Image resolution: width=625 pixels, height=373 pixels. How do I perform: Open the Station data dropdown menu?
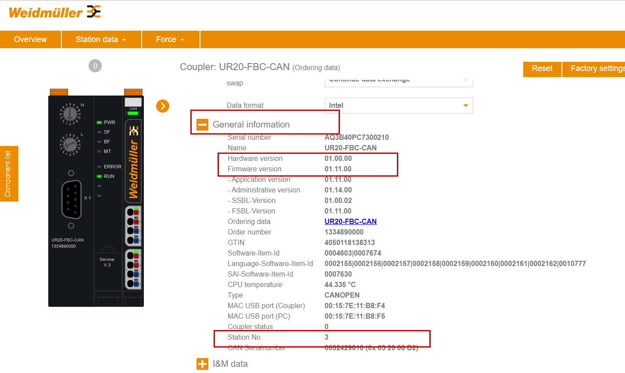coord(101,39)
